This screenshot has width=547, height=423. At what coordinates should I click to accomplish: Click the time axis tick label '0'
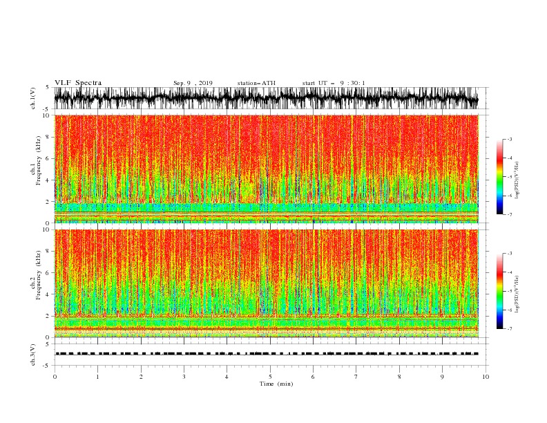point(55,377)
